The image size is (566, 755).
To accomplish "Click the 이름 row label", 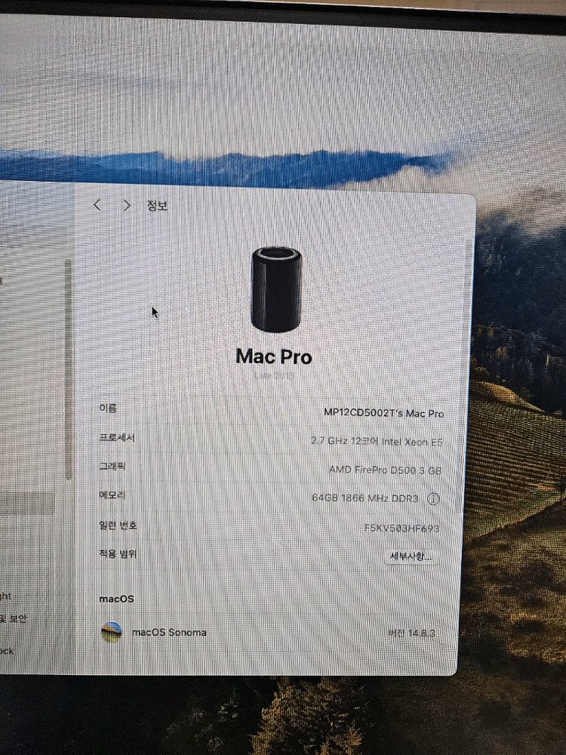I will coord(108,408).
